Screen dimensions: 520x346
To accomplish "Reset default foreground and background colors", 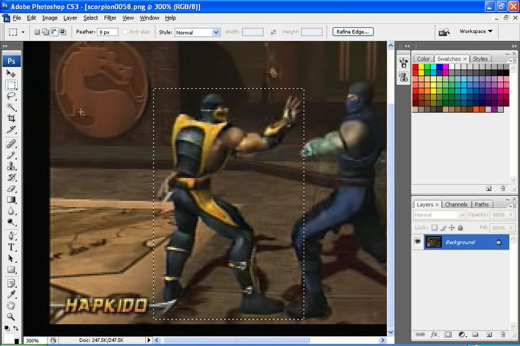I will pos(7,328).
